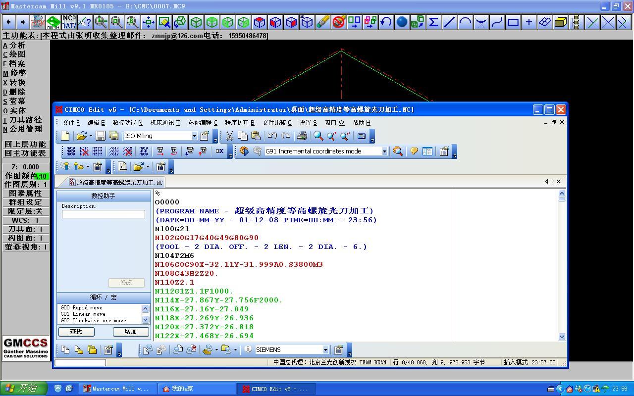634x396 pixels.
Task: Click the Mastercam point plus icon
Action: [x=528, y=22]
